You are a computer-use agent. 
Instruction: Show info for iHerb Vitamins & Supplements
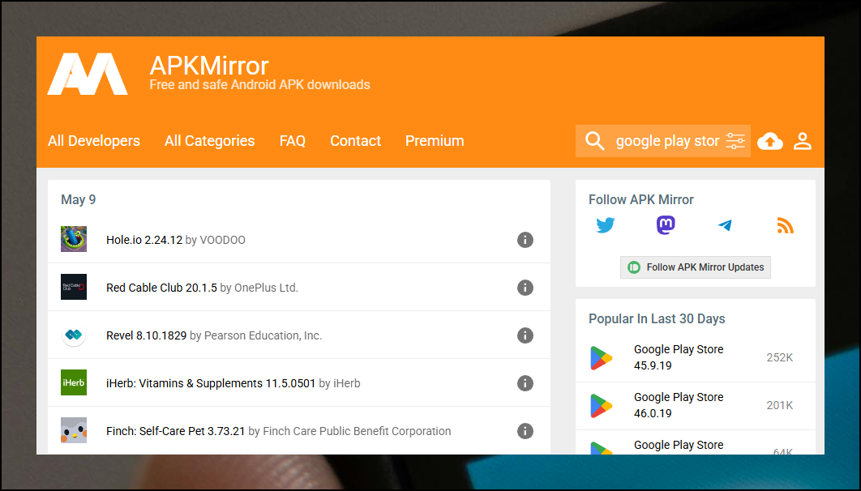pyautogui.click(x=525, y=383)
